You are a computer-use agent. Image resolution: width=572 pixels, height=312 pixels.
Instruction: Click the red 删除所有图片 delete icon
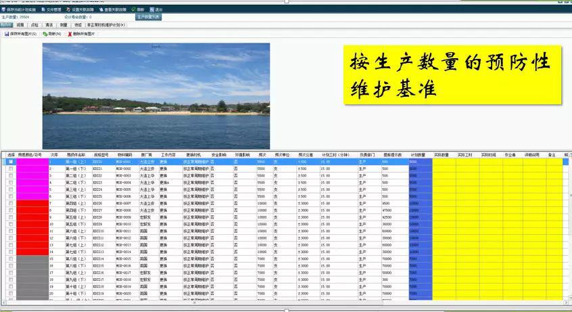[x=69, y=33]
